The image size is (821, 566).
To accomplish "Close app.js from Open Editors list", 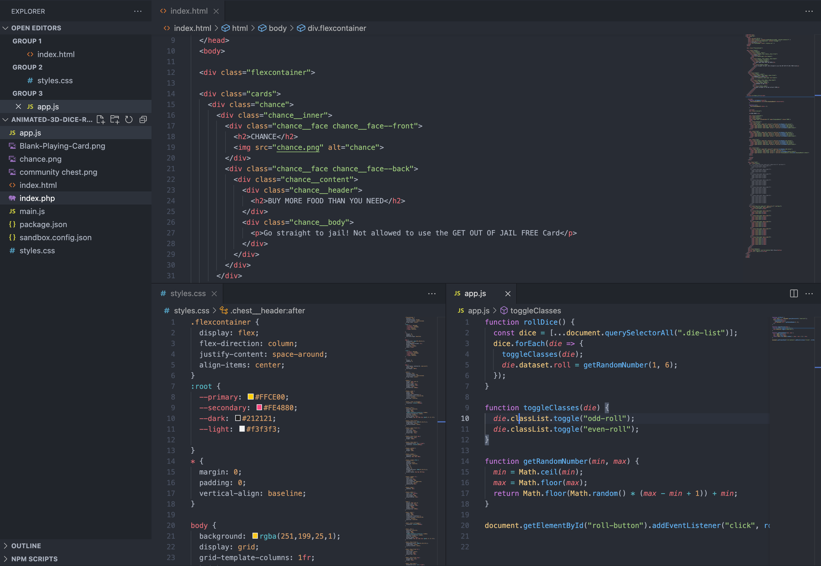I will click(x=18, y=106).
